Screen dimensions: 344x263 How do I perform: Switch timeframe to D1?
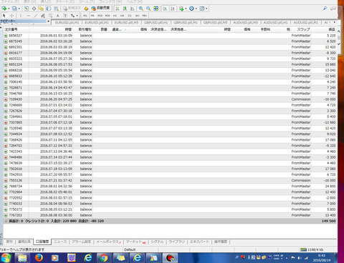click(x=130, y=16)
